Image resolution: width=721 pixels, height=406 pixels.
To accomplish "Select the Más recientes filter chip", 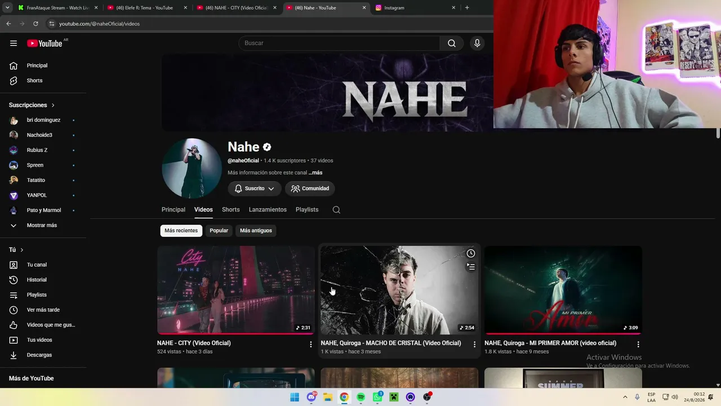I will tap(181, 231).
